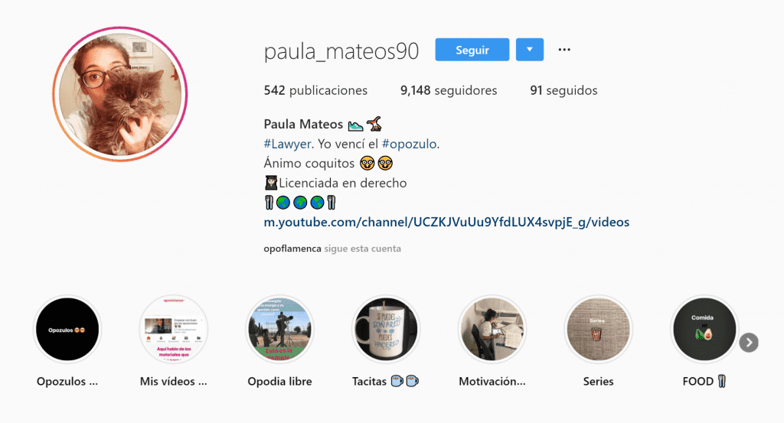Click the blue Seguir button

point(472,50)
